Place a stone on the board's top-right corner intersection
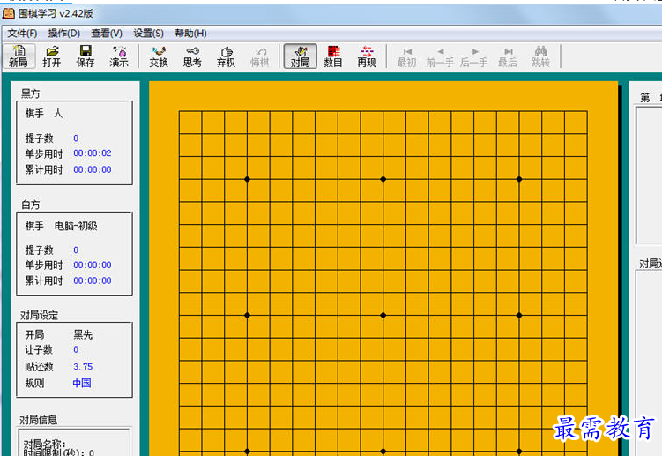Screen dimensions: 662x456 point(587,111)
